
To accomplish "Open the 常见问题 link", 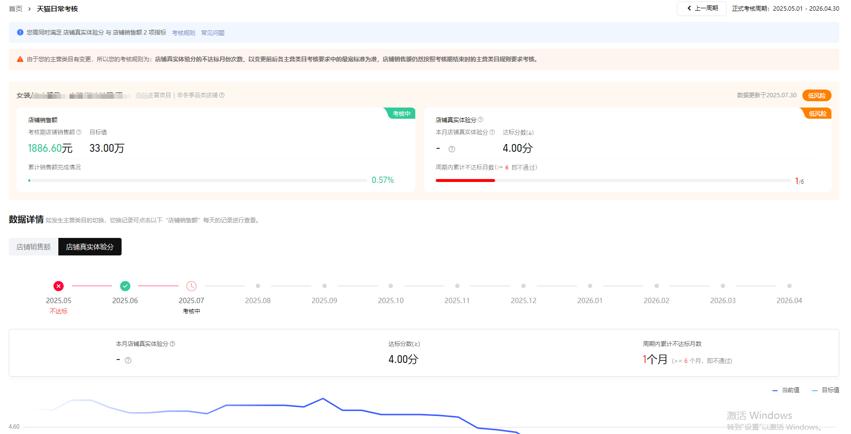I will coord(213,33).
